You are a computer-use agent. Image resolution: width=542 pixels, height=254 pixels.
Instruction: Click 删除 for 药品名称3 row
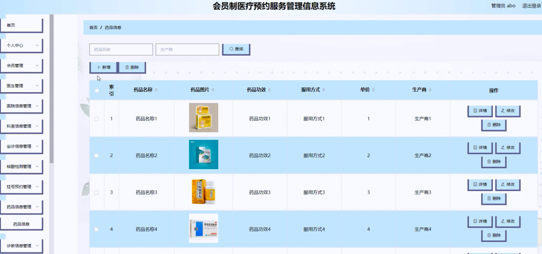(494, 199)
